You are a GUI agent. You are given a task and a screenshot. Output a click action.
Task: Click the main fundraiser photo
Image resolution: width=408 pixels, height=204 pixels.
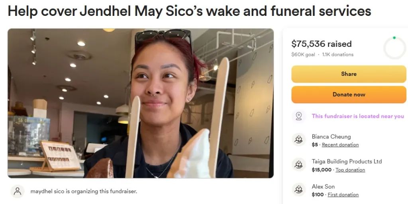click(141, 103)
